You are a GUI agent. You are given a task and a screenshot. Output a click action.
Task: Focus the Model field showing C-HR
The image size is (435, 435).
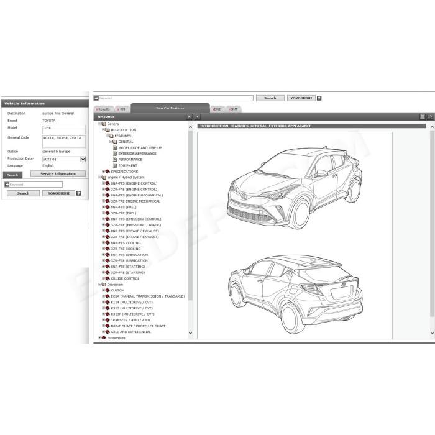(64, 130)
